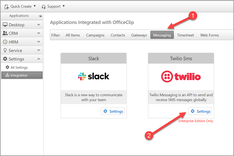Viewport: 234px width, 156px height.
Task: Click the Twilio logo image
Action: click(181, 77)
